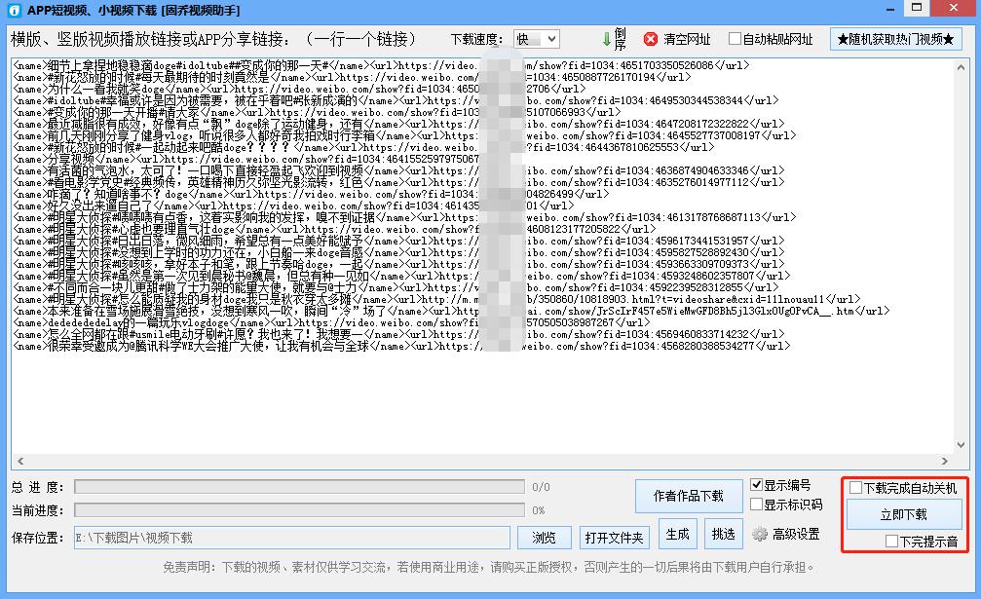Click the 0% current progress value

point(538,510)
